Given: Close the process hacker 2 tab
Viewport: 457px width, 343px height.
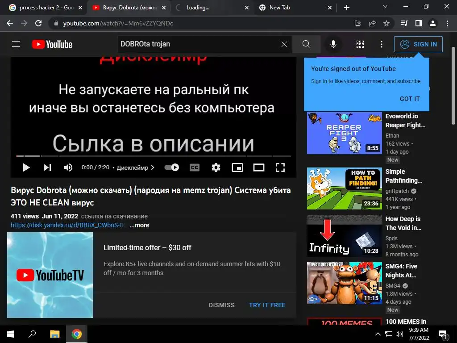Looking at the screenshot, I should pos(81,8).
